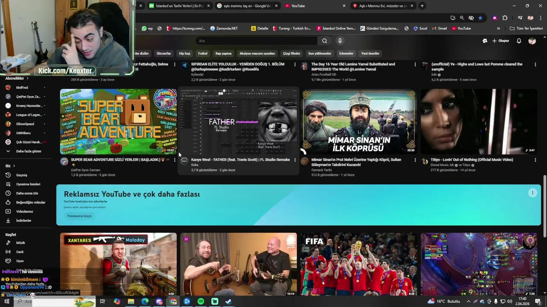Open options for Lamine Yamal video
Image resolution: width=547 pixels, height=307 pixels.
coord(415,64)
